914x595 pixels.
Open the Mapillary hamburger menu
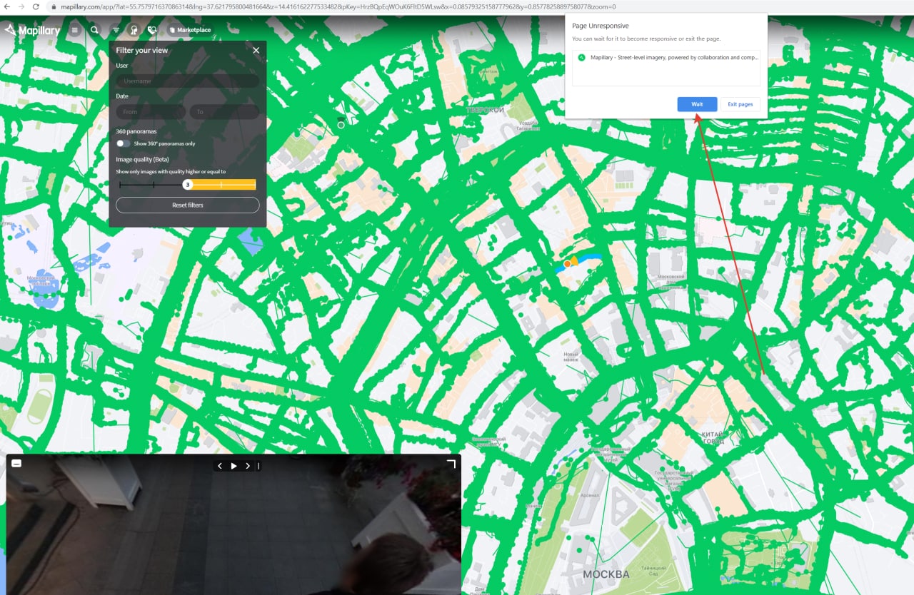coord(74,31)
